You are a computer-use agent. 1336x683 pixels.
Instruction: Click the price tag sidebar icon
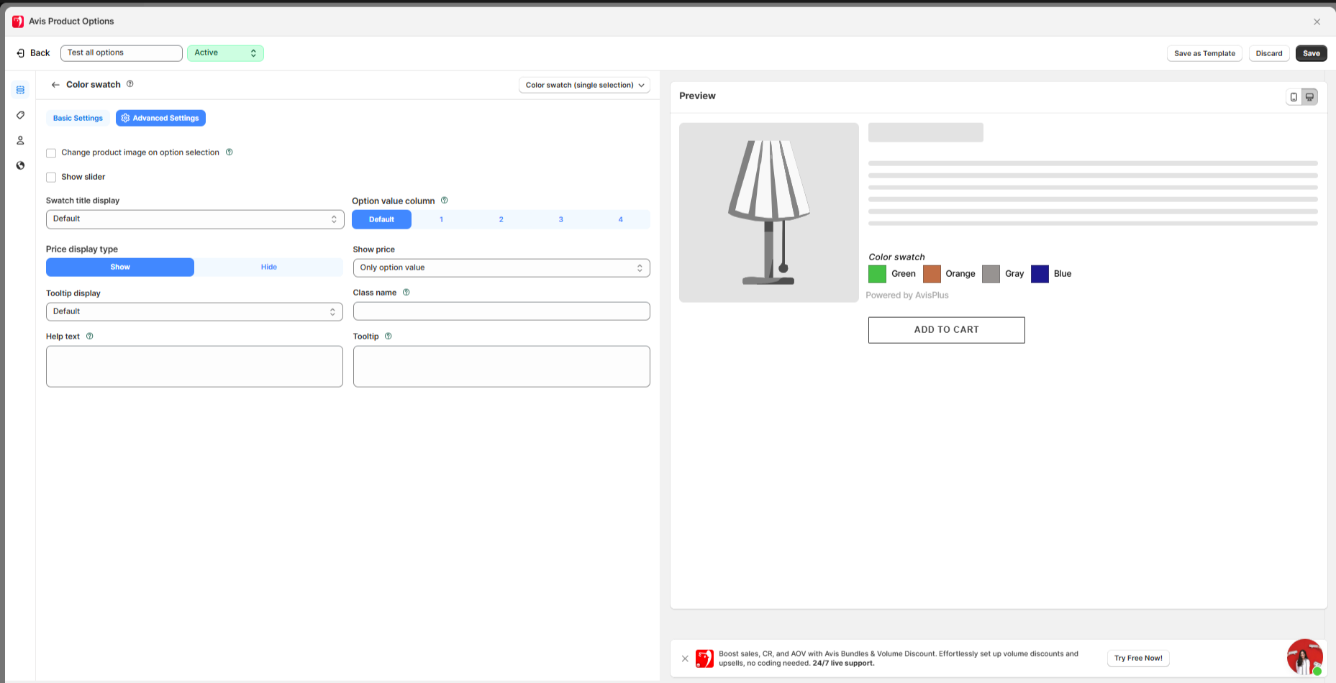(20, 115)
